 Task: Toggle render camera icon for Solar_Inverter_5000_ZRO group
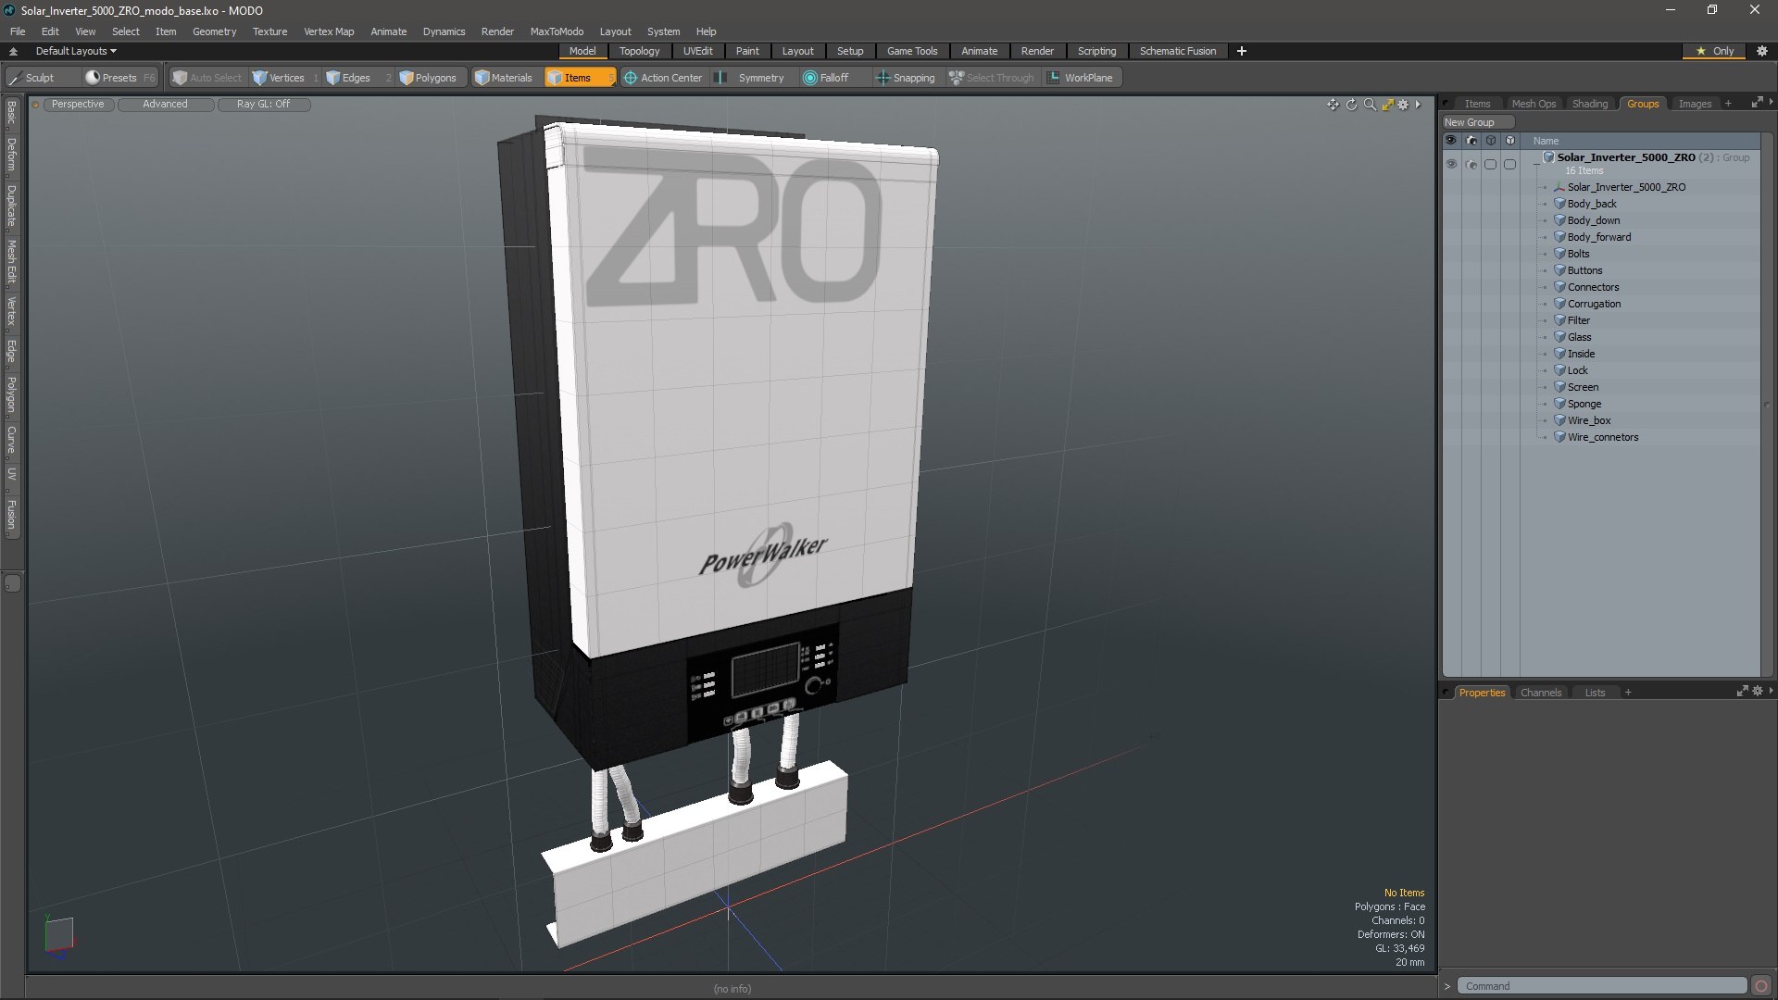coord(1471,164)
